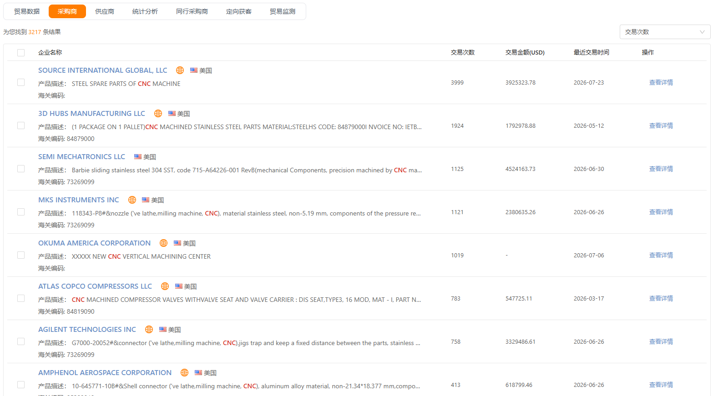Check the box for ATLAS COPCO COMPRESSORS LLC
This screenshot has width=713, height=396.
(x=21, y=298)
